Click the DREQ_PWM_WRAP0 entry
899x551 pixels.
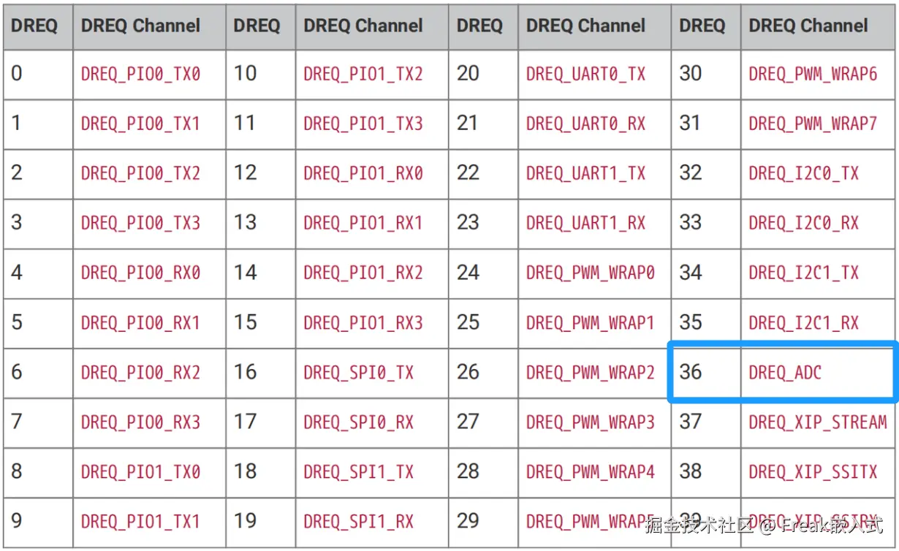(x=591, y=273)
